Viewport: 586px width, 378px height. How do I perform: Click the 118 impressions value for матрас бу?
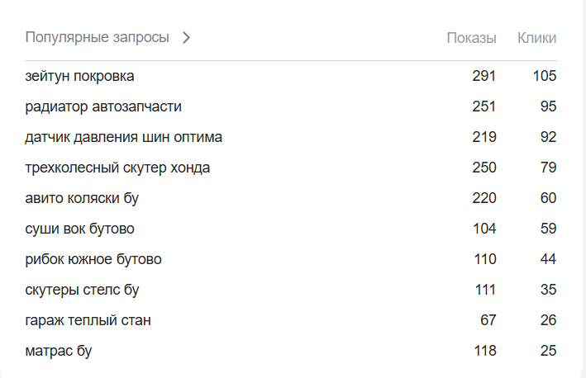(484, 351)
